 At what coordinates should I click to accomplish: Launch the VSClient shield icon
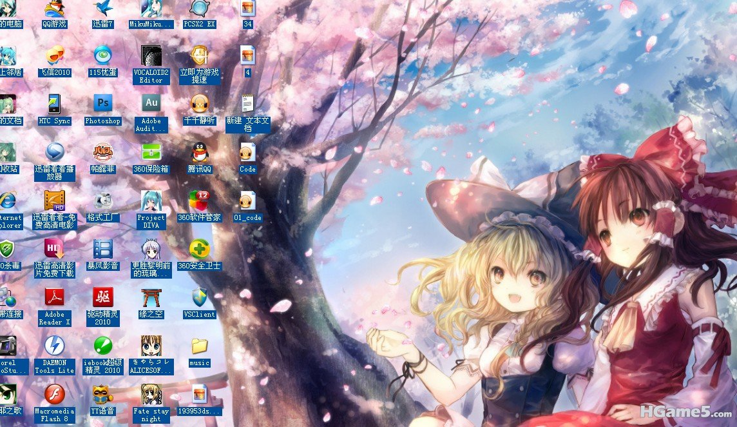(x=199, y=297)
